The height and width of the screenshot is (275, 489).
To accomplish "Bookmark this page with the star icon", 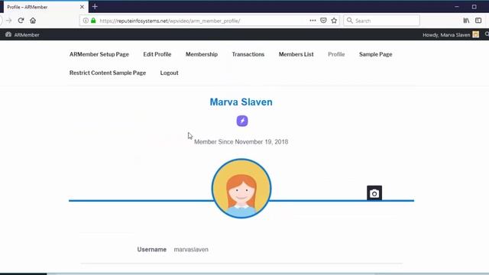I will click(334, 21).
